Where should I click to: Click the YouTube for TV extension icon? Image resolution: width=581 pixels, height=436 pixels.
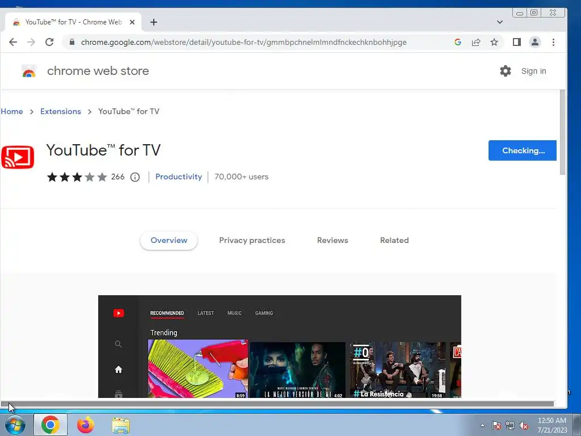click(x=18, y=157)
